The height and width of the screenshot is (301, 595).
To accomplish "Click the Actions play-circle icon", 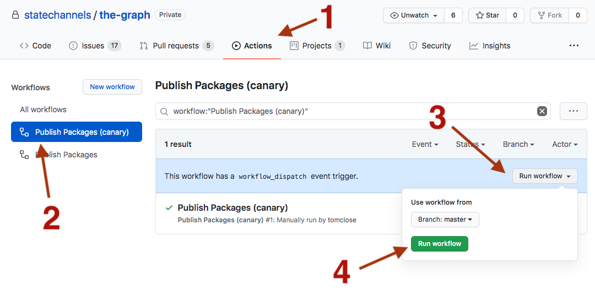I will pos(236,46).
